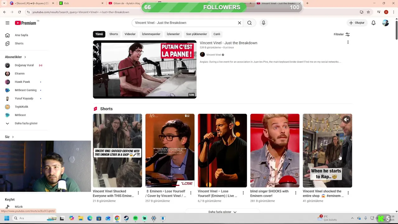The height and width of the screenshot is (224, 398).
Task: Open the 'blind singer SHOCKS' short thumbnail
Action: point(275,151)
